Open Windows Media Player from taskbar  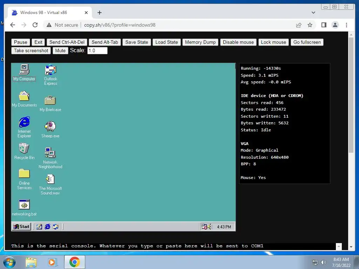click(x=52, y=262)
